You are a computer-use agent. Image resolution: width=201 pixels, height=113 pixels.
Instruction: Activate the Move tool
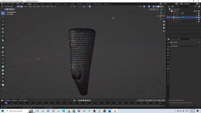(x=3, y=21)
